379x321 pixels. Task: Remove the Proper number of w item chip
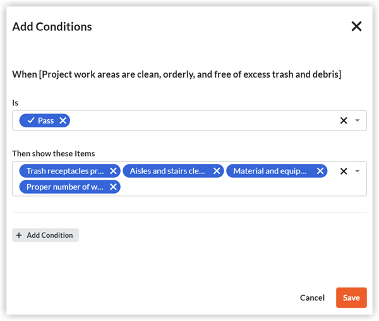(x=113, y=187)
